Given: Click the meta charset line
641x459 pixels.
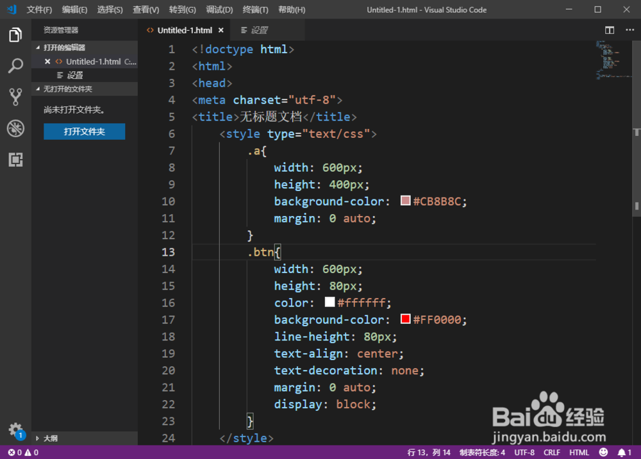Looking at the screenshot, I should point(267,100).
